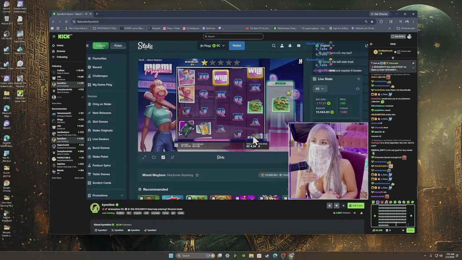Viewport: 462px width, 260px height.
Task: Click Windows Start button on taskbar
Action: point(171,256)
